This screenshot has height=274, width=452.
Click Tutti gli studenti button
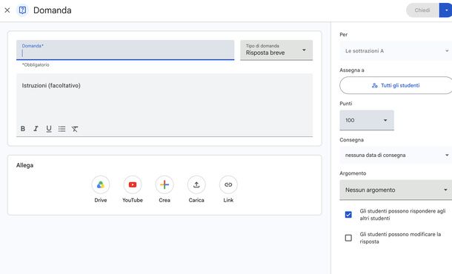[396, 85]
